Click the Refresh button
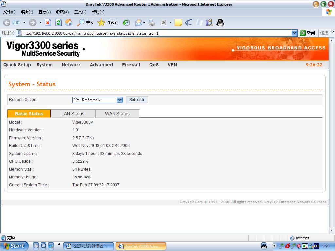335x251 pixels. [x=136, y=100]
